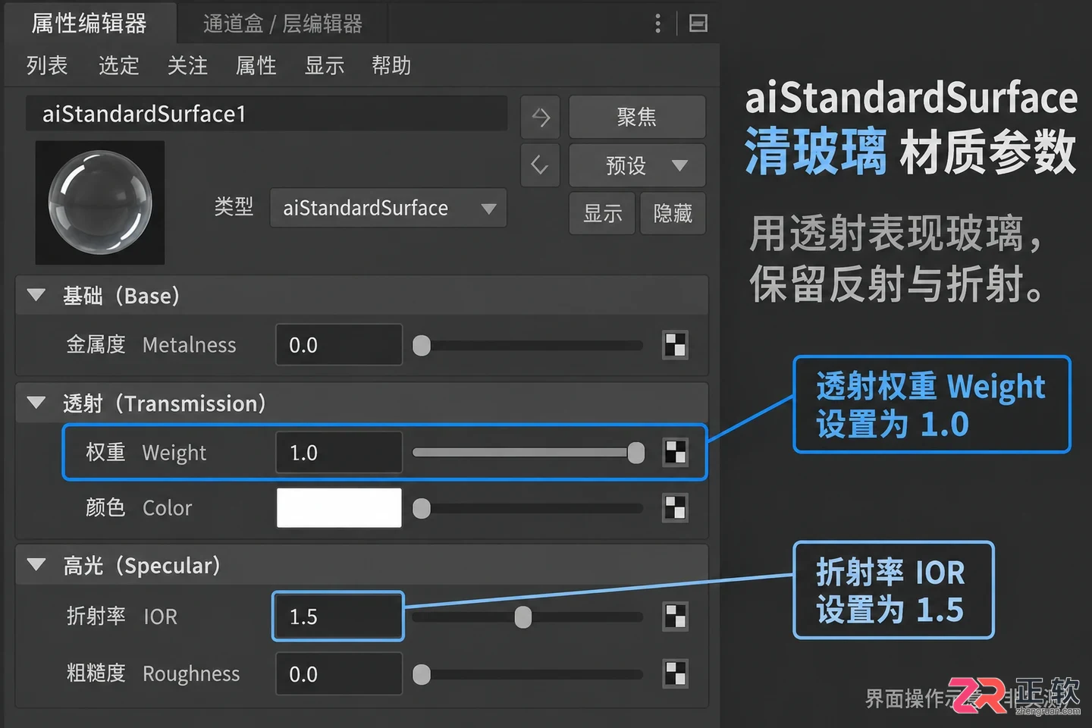Click the Transmission Weight map checker button

coord(675,453)
